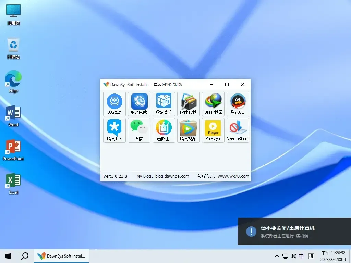Visit the official forum www.wk78.com
351x263 pixels.
[x=233, y=176]
